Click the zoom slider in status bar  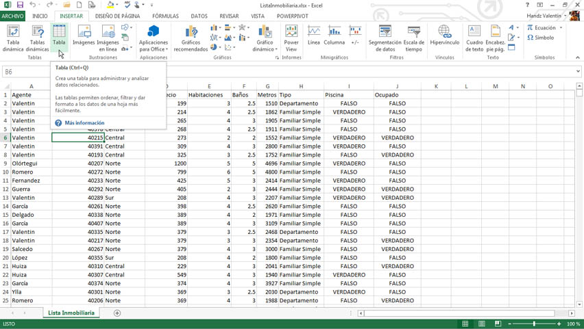tap(534, 324)
